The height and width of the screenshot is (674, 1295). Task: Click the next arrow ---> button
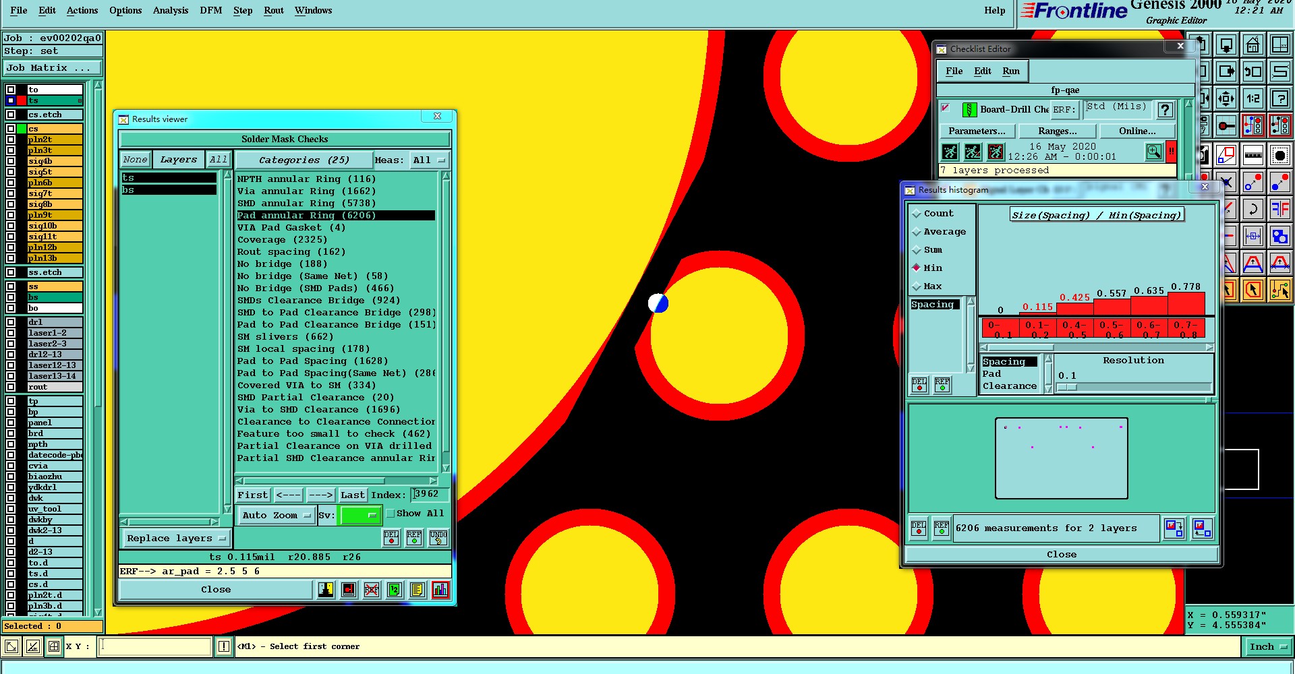click(x=320, y=495)
